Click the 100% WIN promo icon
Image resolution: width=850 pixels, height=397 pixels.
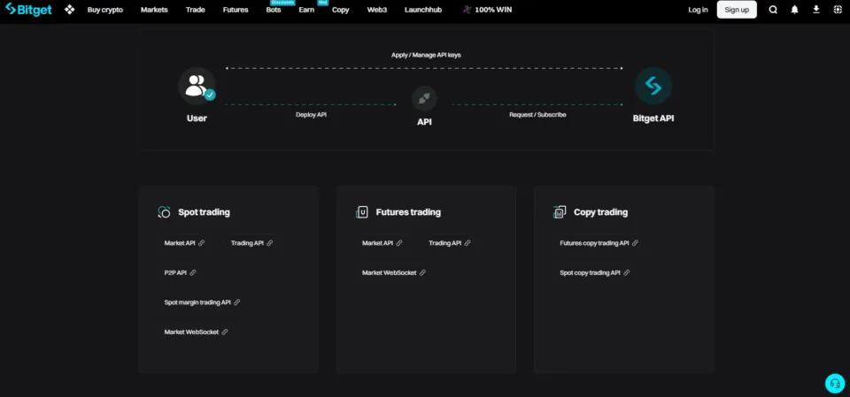(467, 10)
